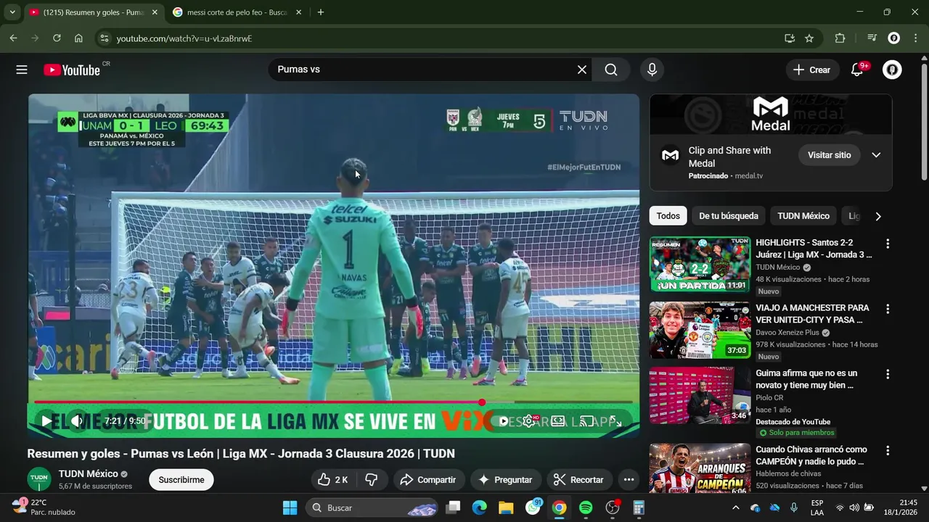Open WhatsApp from the taskbar
929x522 pixels.
click(x=533, y=507)
